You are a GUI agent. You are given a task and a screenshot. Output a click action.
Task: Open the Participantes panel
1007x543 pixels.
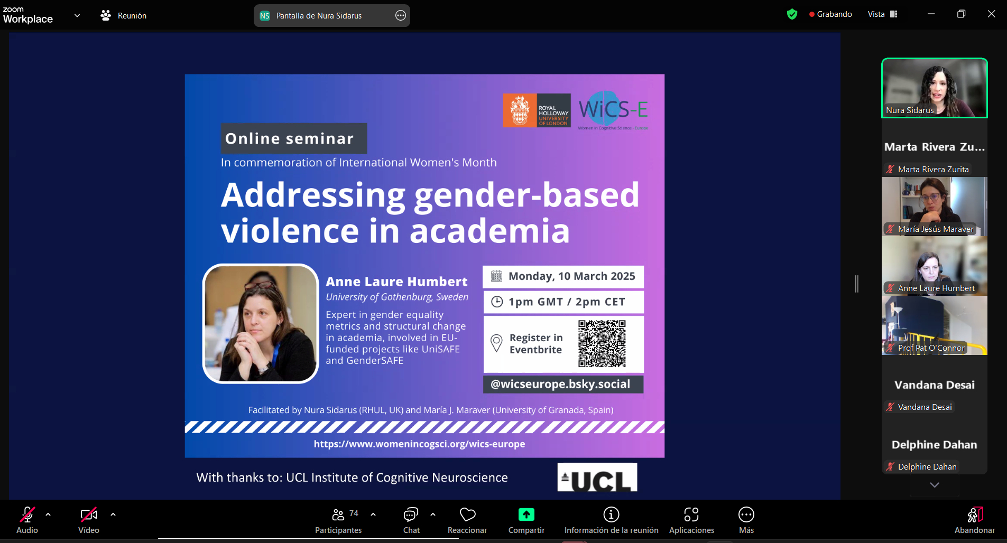338,520
